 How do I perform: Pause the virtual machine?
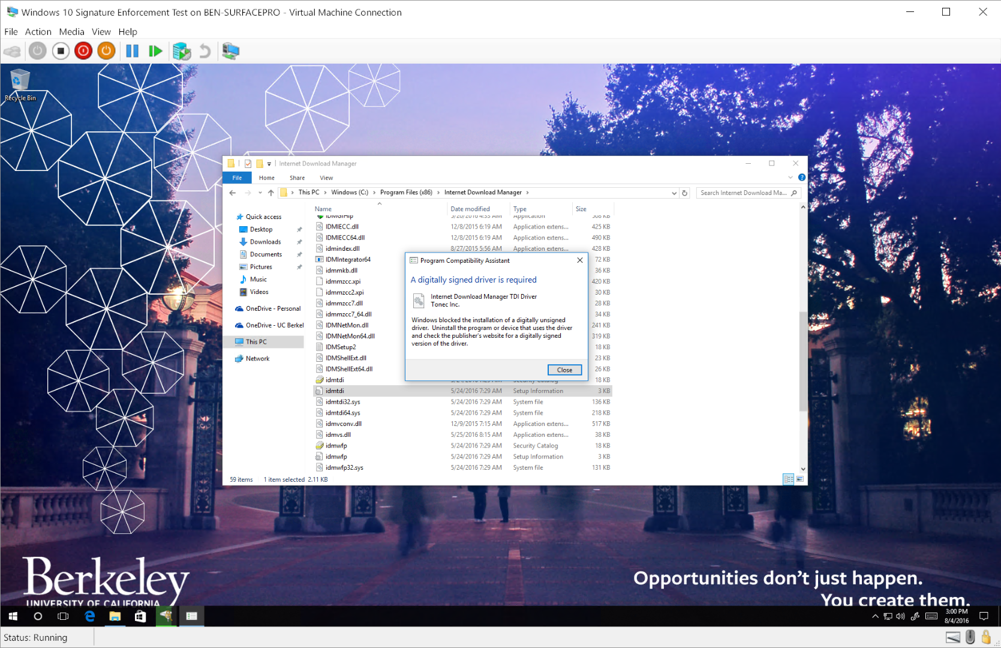[x=132, y=51]
